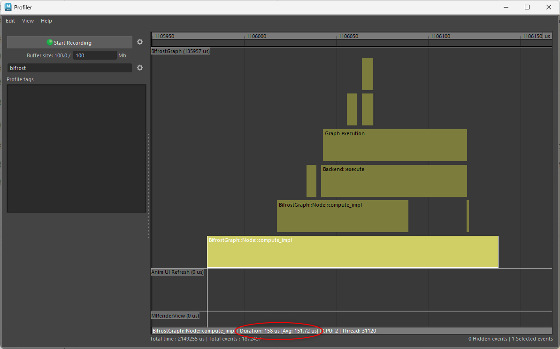
Task: Click the 1106050 timeline ruler mark
Action: [348, 36]
